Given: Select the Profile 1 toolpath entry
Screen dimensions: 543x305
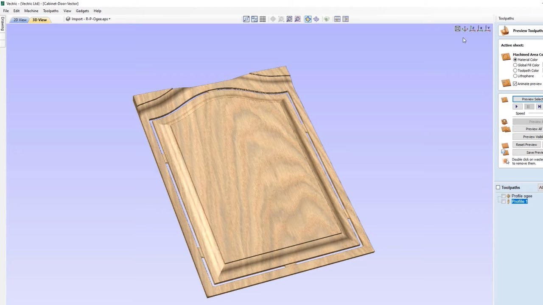Looking at the screenshot, I should tap(519, 202).
